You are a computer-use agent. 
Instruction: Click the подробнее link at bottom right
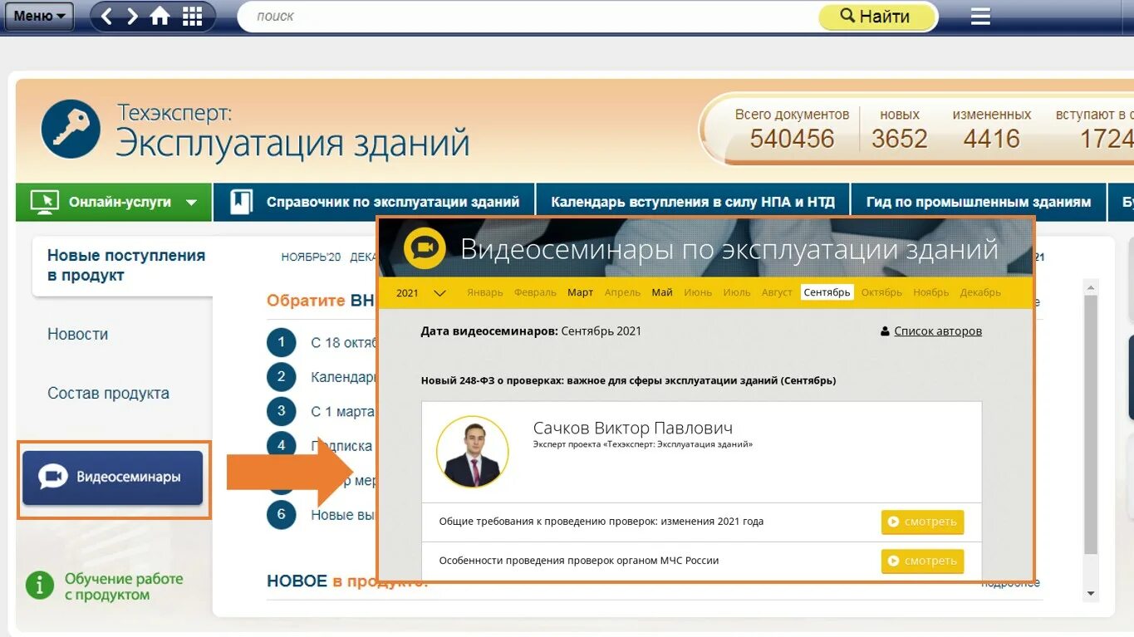tap(1010, 583)
